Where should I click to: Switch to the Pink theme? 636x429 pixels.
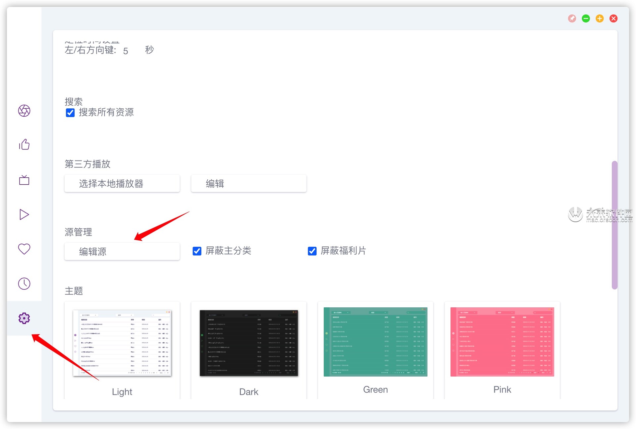[502, 342]
